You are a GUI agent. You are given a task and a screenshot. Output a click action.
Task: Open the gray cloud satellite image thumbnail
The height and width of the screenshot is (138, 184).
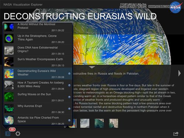tap(85, 123)
